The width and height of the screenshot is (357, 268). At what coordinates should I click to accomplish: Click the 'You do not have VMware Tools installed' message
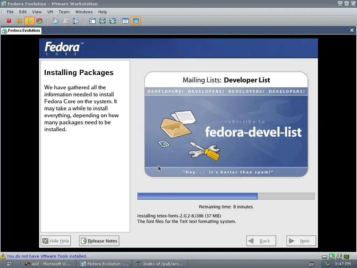[47, 256]
